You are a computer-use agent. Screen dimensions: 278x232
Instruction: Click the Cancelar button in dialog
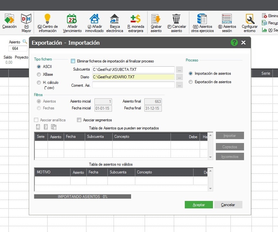pos(228,205)
